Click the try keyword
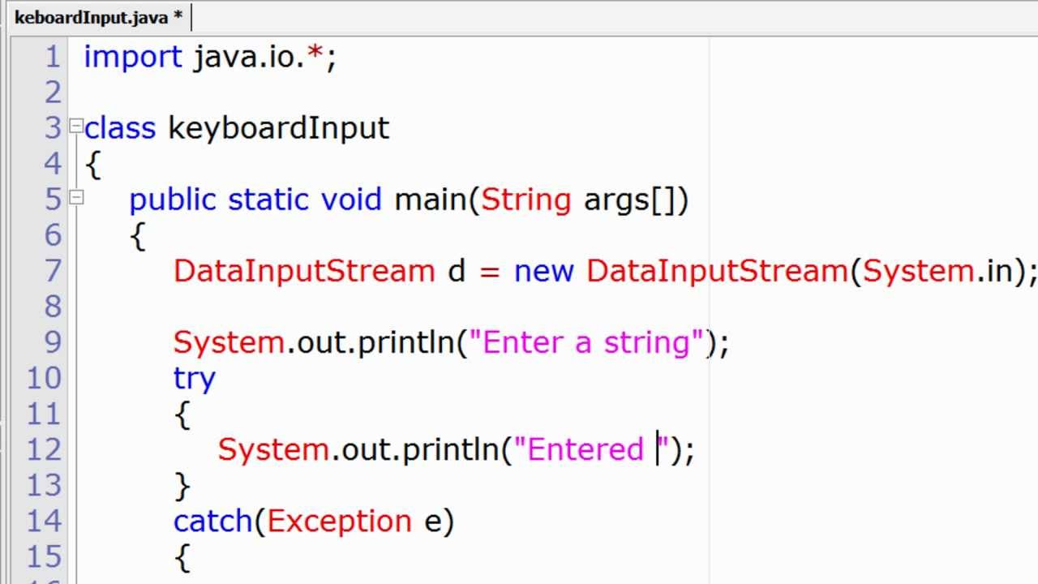The width and height of the screenshot is (1038, 584). [194, 379]
